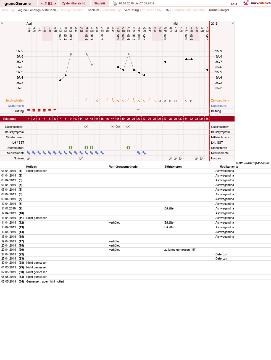The height and width of the screenshot is (360, 271).
Task: Click the Muttermund row label on the left
Action: [x=16, y=106]
